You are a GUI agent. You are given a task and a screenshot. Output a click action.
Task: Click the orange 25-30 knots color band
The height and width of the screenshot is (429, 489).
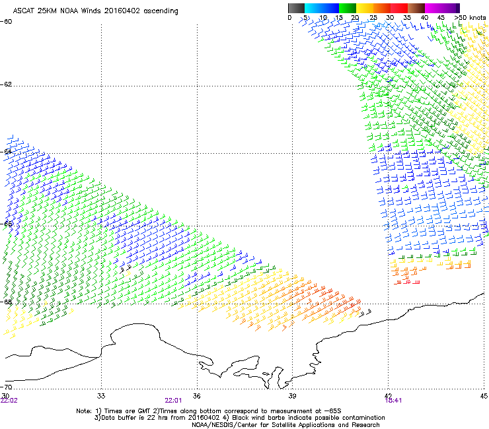point(382,8)
